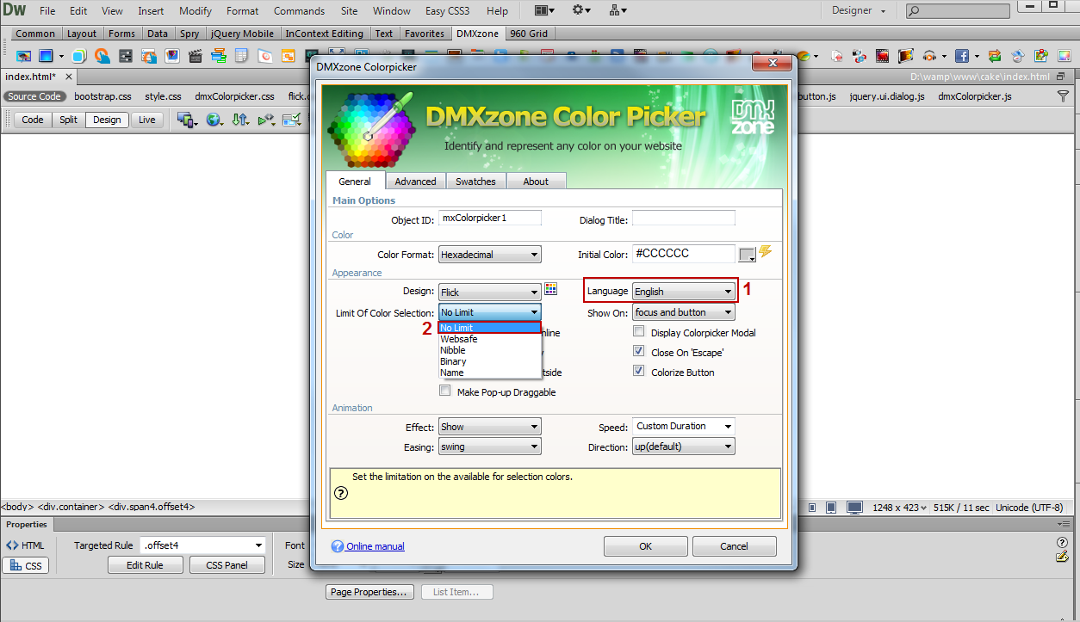This screenshot has height=622, width=1080.
Task: Switch Properties panel to HTML mode
Action: click(25, 545)
